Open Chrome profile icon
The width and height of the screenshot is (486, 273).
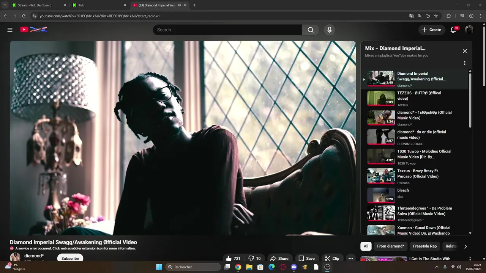[471, 16]
